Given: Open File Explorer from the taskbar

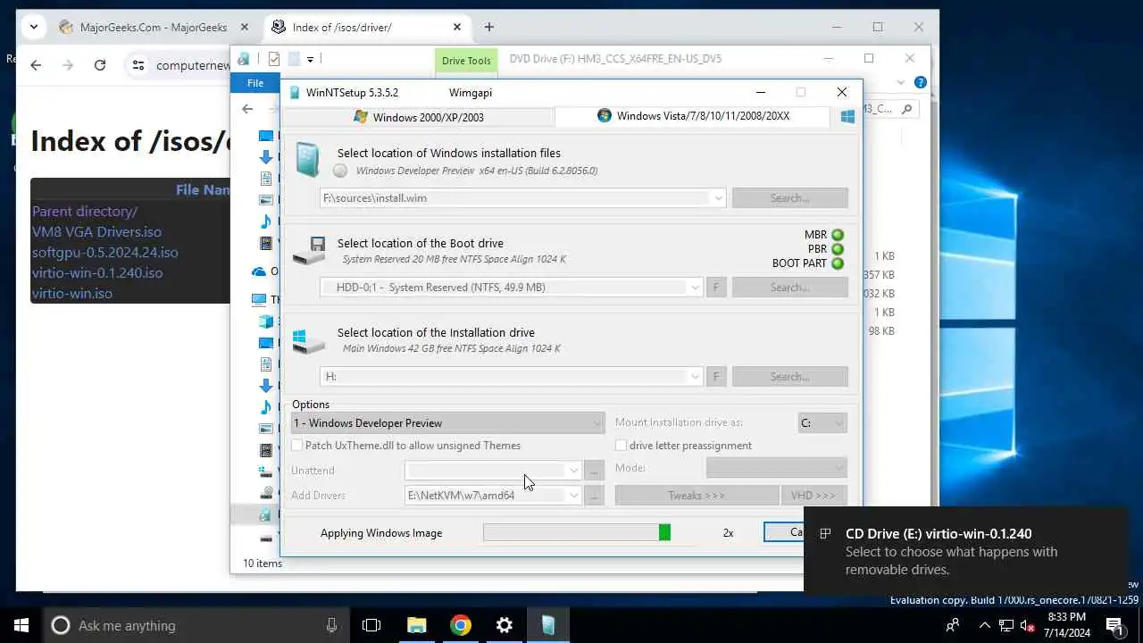Looking at the screenshot, I should 417,625.
